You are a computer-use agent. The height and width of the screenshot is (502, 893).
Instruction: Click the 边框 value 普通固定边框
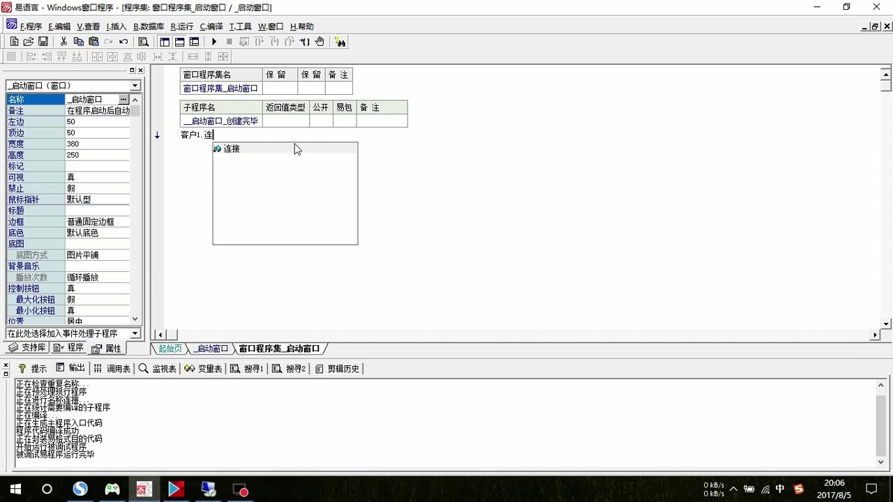pyautogui.click(x=97, y=222)
